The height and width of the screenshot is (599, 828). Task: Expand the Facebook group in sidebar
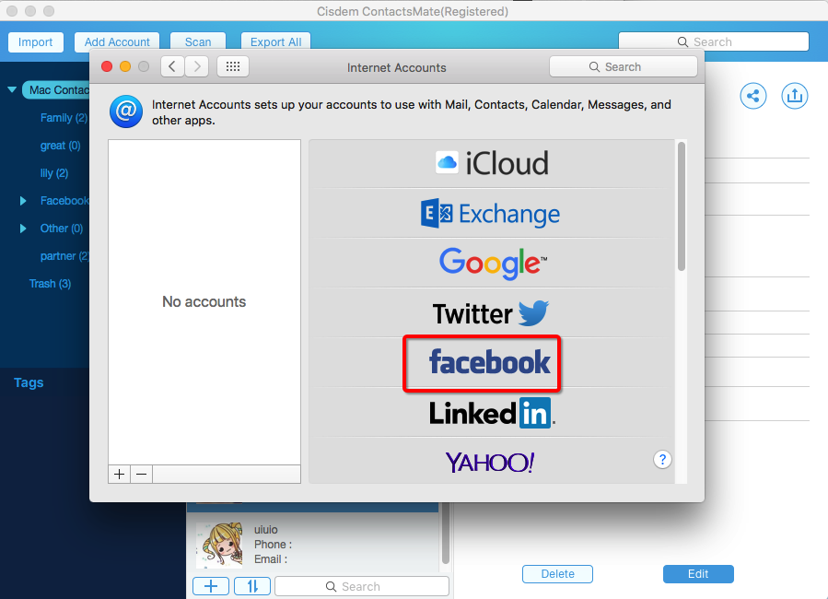[x=23, y=201]
